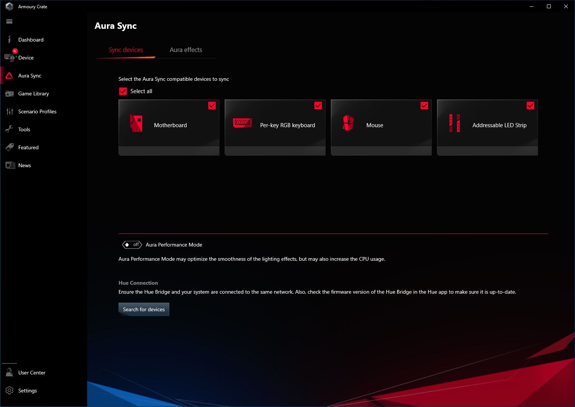This screenshot has height=407, width=575.
Task: Click the Tools wrench icon
Action: coord(9,129)
